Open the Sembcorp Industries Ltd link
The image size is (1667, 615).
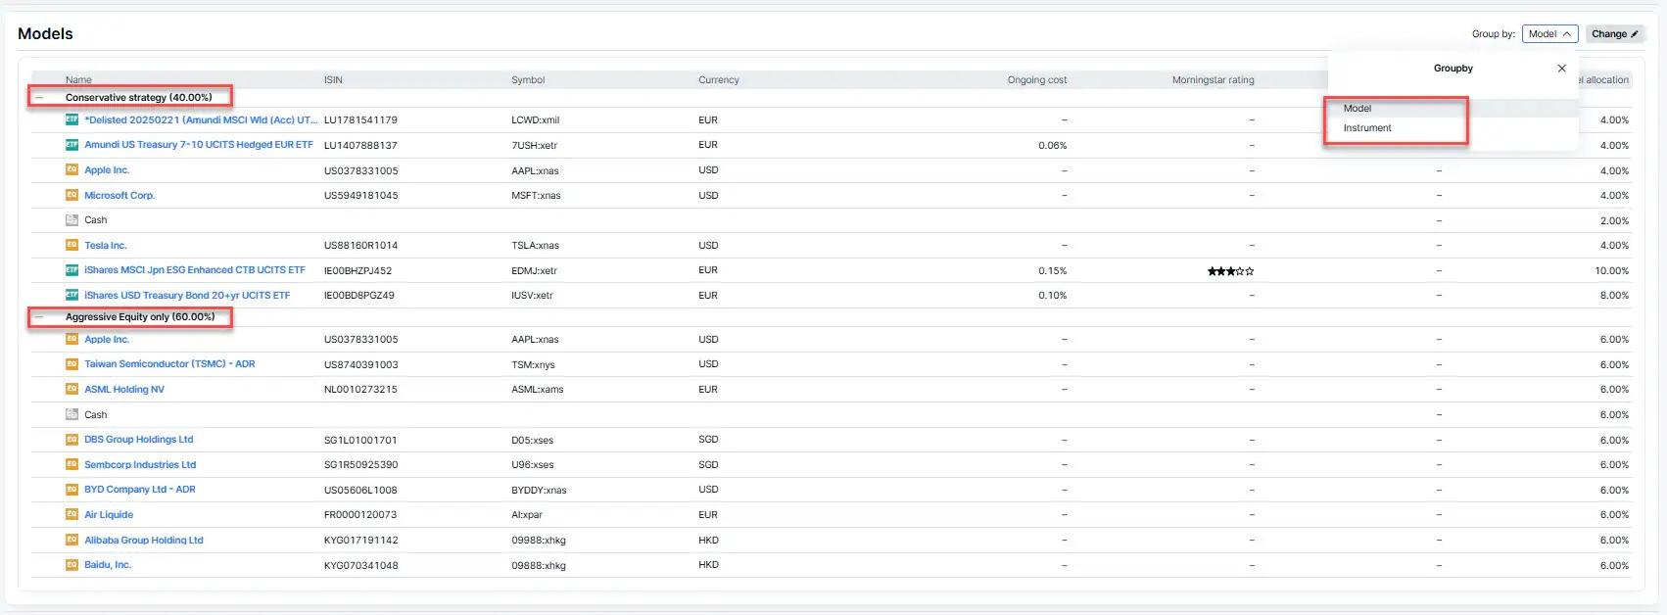[x=140, y=465]
